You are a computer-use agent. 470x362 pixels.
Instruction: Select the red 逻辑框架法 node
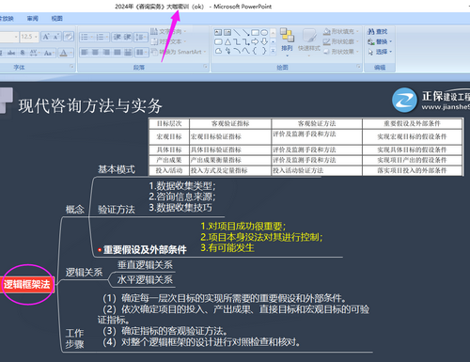[x=27, y=285]
